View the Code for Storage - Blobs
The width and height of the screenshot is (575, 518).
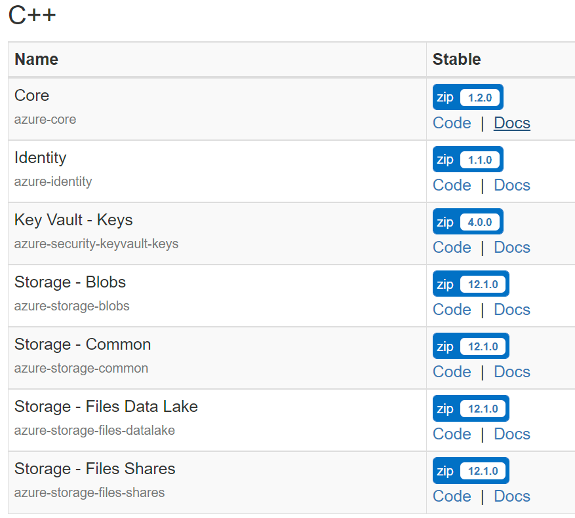[452, 309]
